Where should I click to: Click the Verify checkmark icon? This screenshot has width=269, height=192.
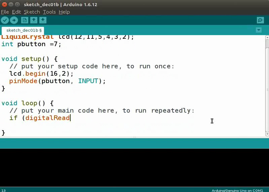pos(5,20)
